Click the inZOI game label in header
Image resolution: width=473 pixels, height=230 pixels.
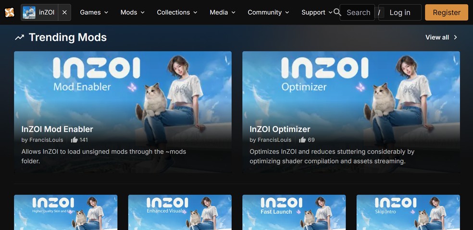coord(47,12)
